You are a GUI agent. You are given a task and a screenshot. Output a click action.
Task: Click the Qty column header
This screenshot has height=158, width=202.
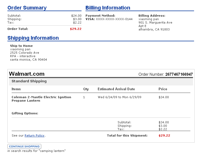pyautogui.click(x=86, y=89)
